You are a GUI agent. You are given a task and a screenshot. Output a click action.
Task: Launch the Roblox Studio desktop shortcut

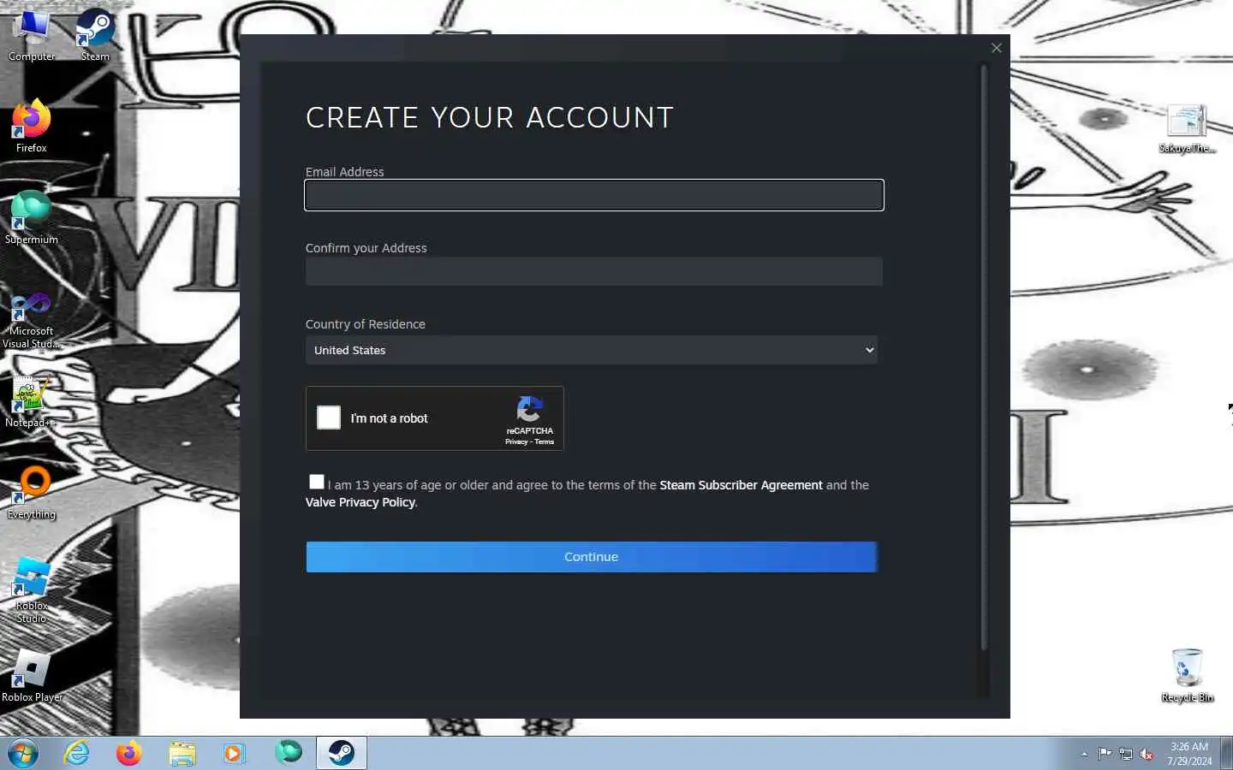[32, 589]
